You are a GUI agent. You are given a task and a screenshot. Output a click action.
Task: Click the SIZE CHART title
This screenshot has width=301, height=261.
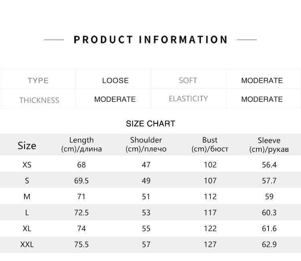pyautogui.click(x=150, y=124)
